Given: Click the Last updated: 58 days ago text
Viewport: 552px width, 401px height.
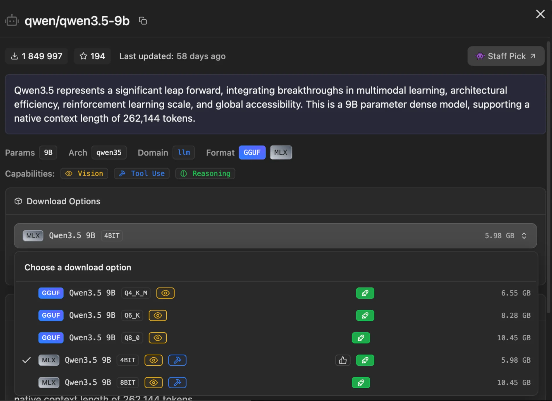Looking at the screenshot, I should (172, 56).
